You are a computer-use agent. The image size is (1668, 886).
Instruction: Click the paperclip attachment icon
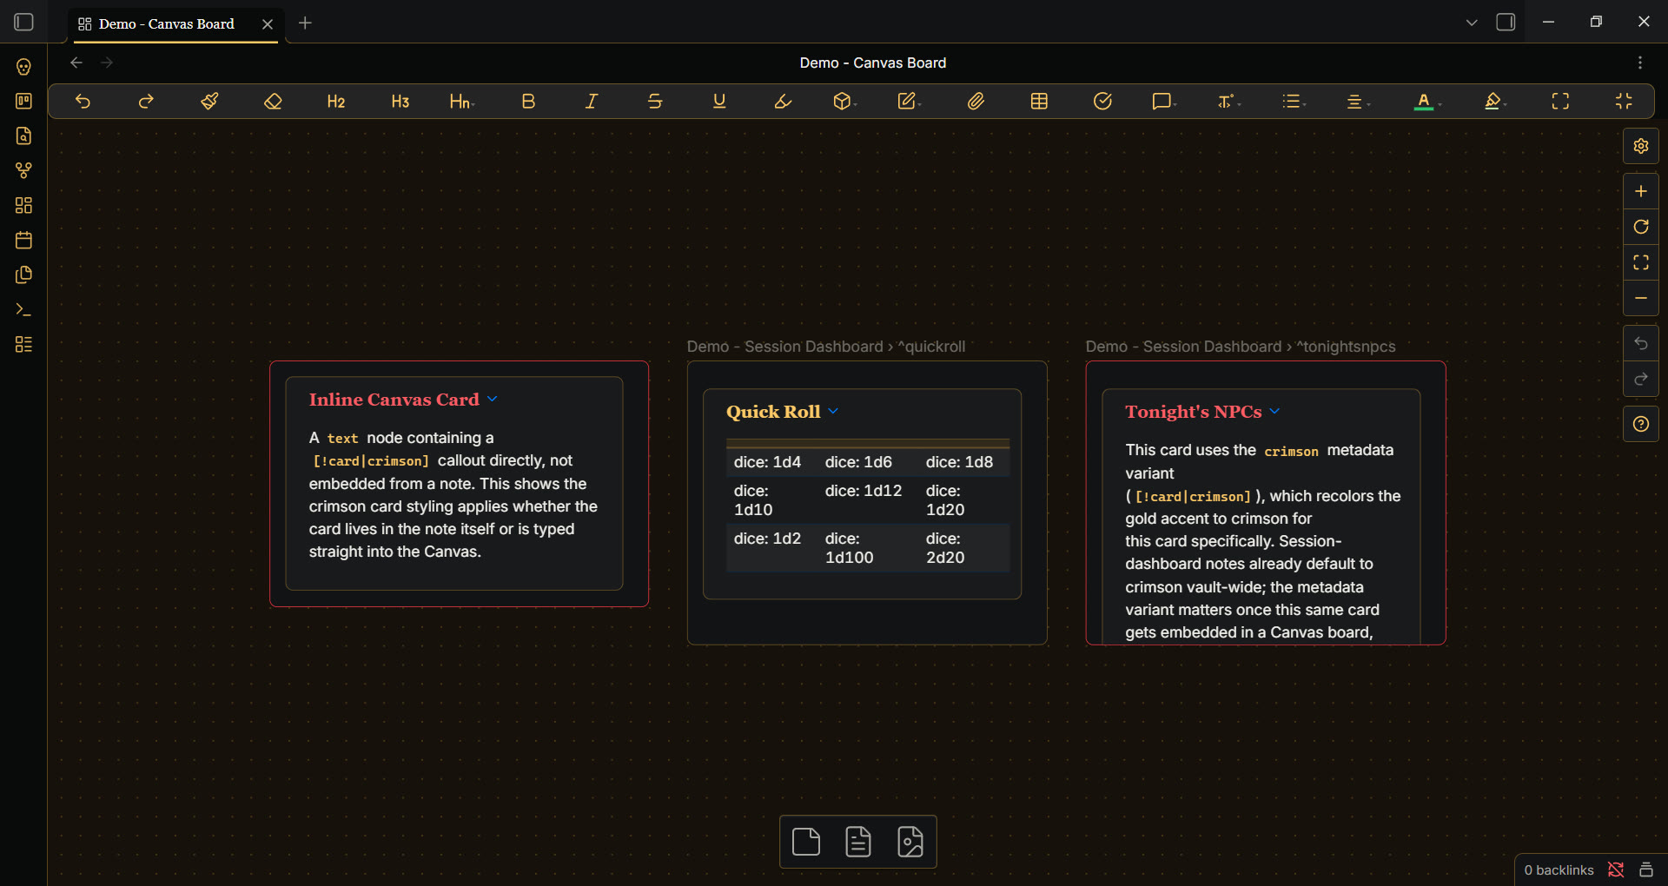pyautogui.click(x=976, y=102)
